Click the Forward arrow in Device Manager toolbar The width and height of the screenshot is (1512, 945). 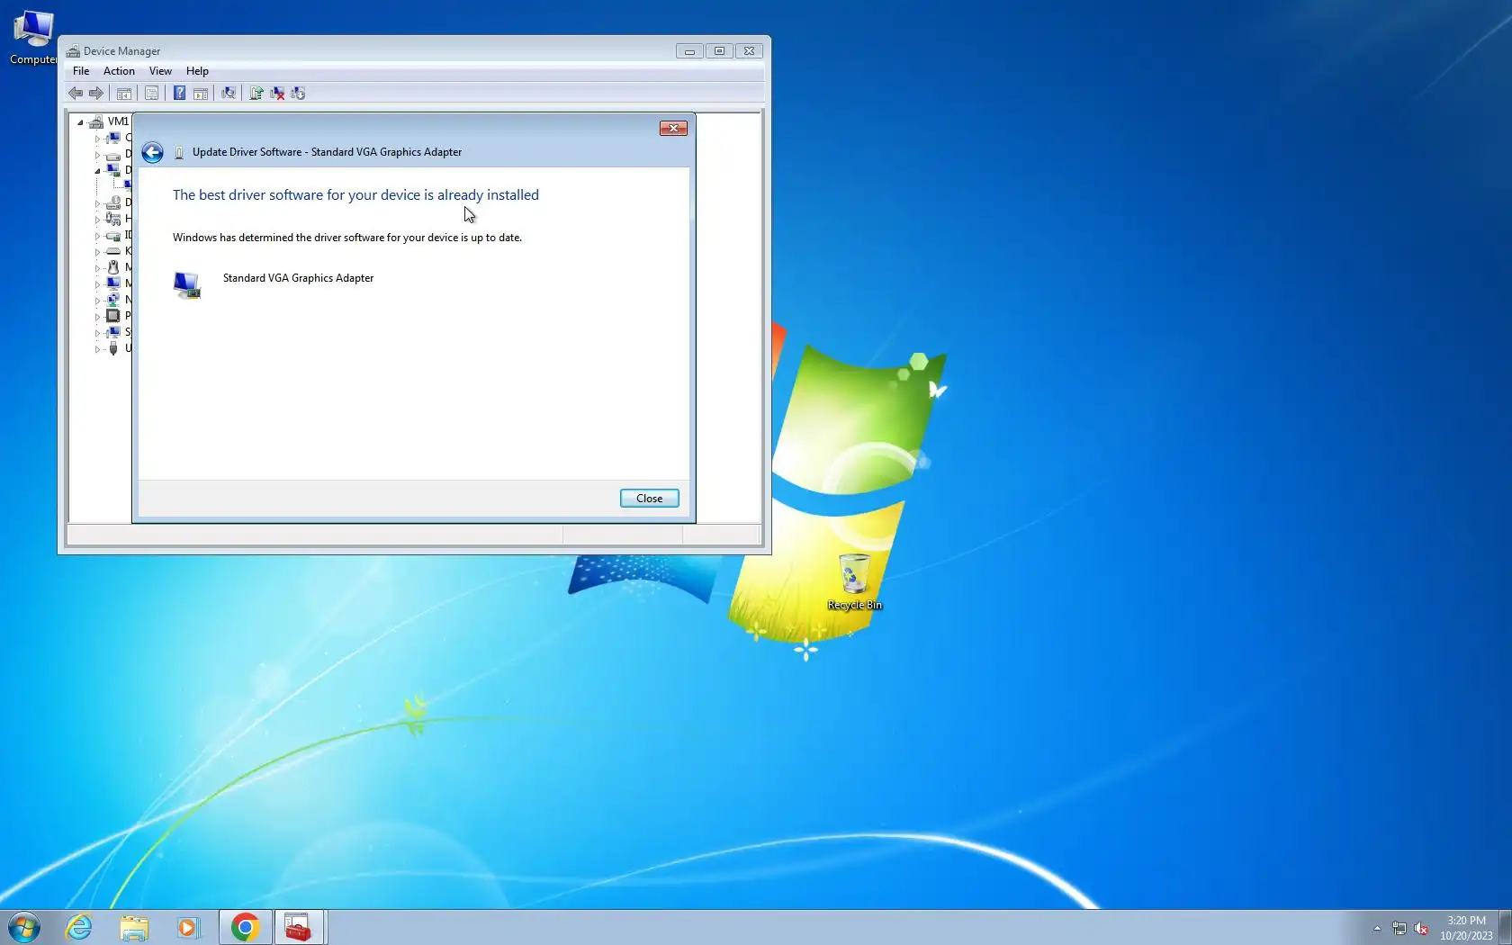[x=95, y=93]
